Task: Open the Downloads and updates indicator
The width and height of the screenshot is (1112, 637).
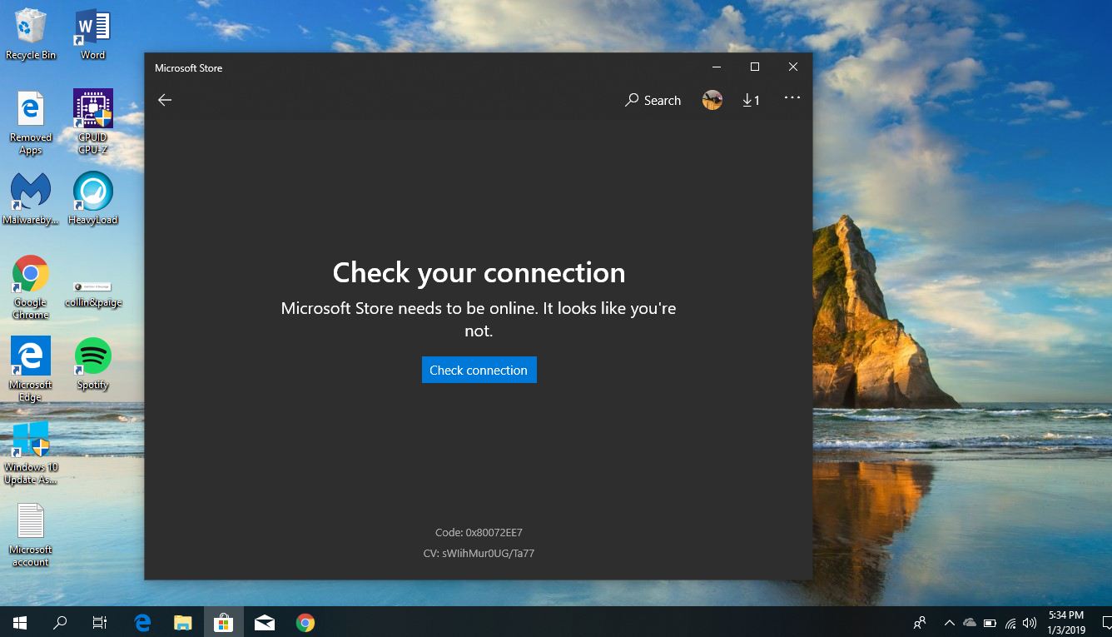Action: tap(751, 100)
